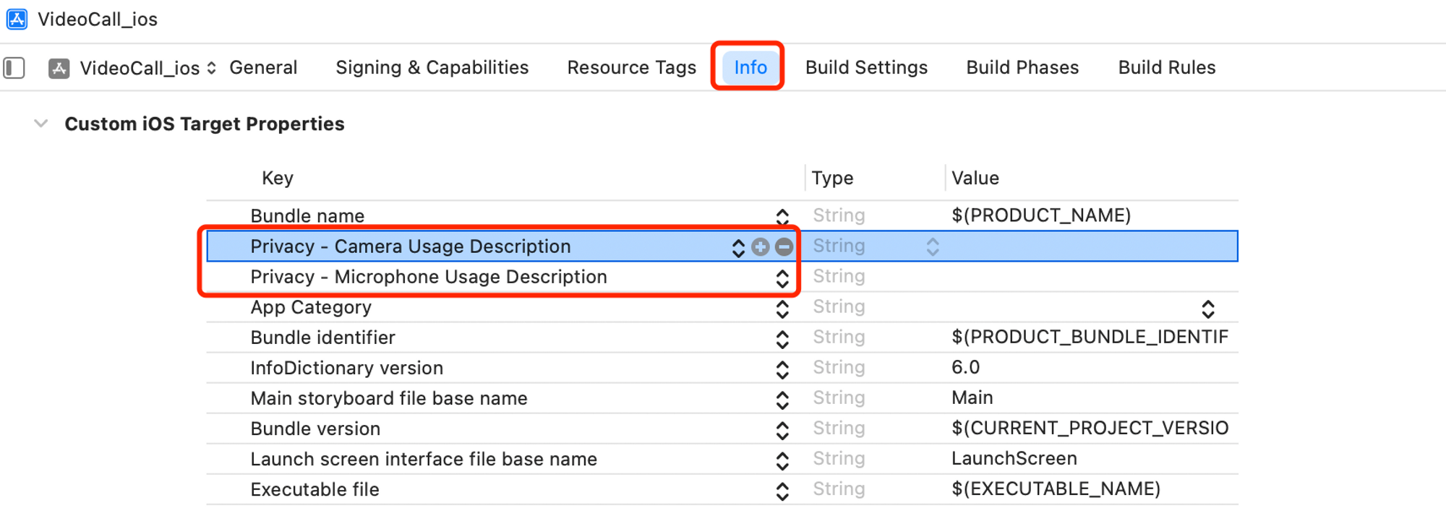Select the Privacy - Camera Usage Description key
Screen dimensions: 1446x508
[411, 246]
